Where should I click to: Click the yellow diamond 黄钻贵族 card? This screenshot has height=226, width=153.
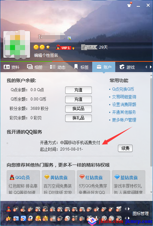point(58,182)
